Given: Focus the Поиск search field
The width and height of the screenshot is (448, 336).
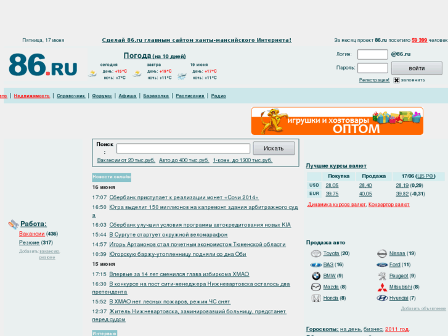Looking at the screenshot, I should [183, 149].
